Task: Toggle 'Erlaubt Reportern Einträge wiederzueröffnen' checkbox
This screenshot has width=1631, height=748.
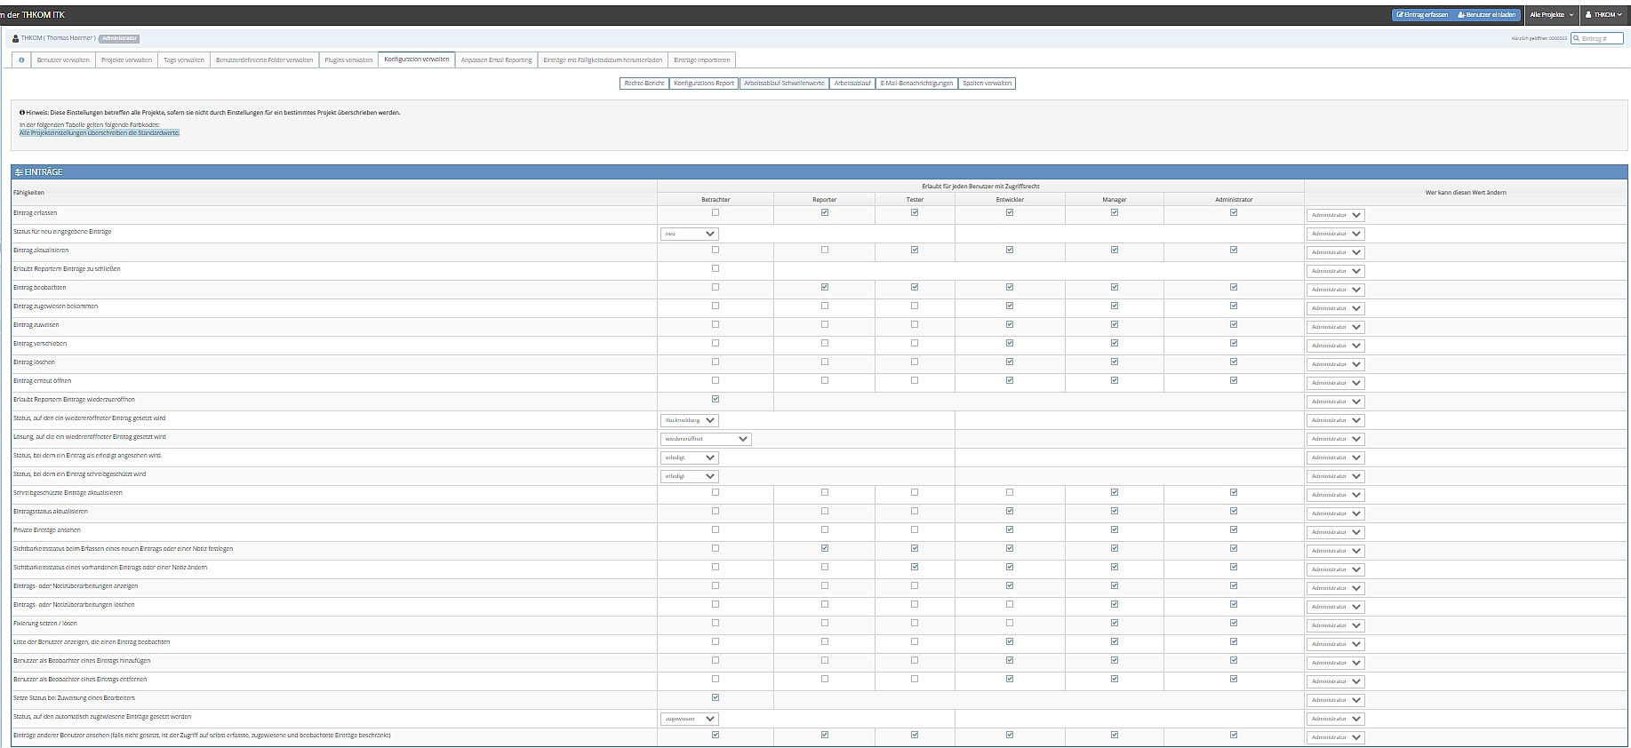Action: 716,399
